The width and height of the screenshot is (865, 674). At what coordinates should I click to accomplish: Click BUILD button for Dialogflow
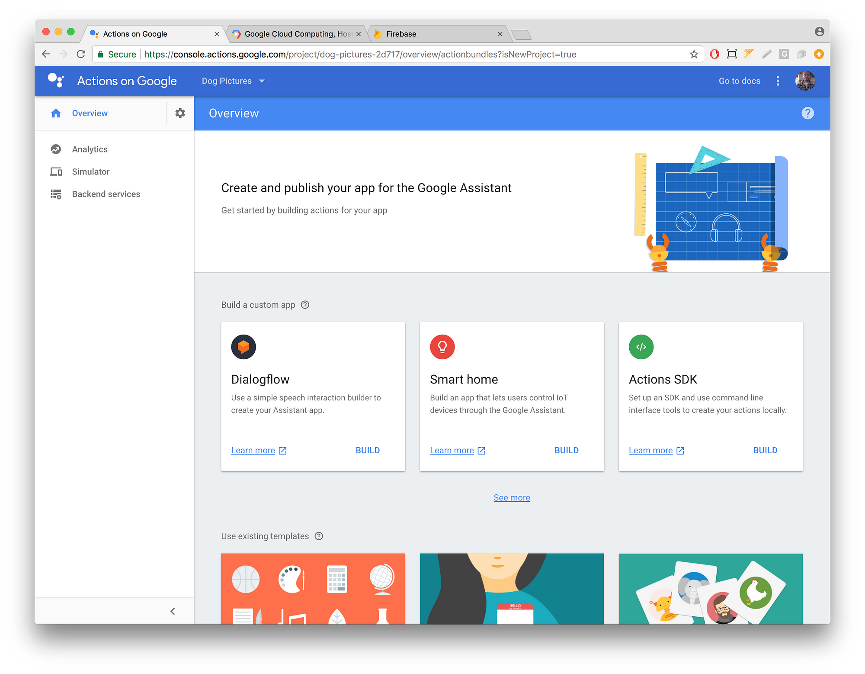(368, 450)
